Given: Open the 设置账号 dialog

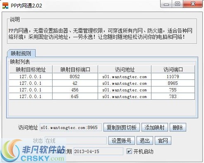Looking at the screenshot, I should (121, 141).
